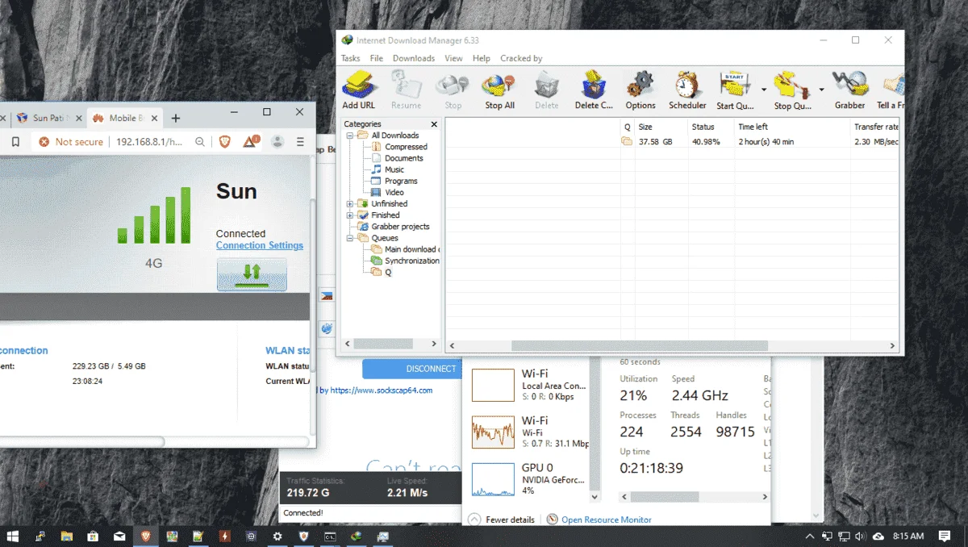
Task: Open the browser profile avatar
Action: (x=277, y=141)
